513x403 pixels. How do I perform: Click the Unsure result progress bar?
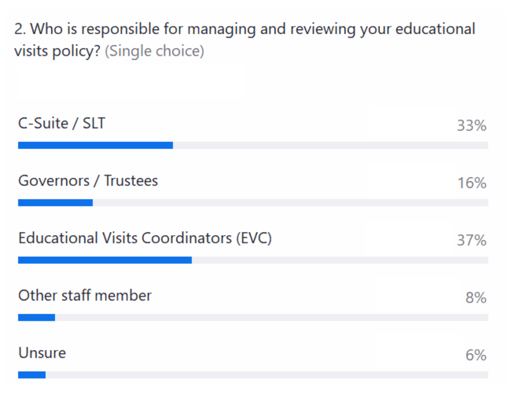click(253, 375)
